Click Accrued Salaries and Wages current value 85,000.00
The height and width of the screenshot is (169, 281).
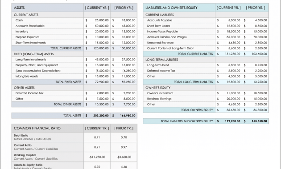click(233, 37)
